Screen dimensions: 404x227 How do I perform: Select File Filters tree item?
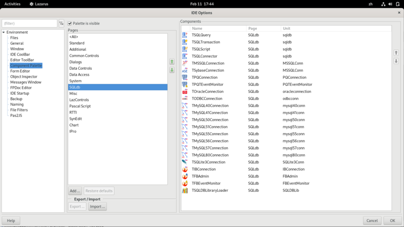(x=19, y=110)
